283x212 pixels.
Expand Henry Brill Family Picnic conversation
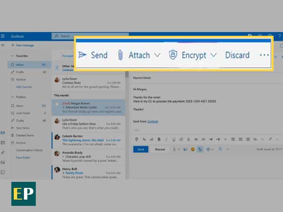(64, 173)
